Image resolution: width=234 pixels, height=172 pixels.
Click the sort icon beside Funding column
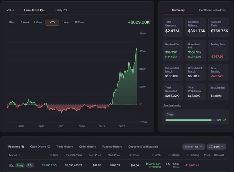click(188, 155)
